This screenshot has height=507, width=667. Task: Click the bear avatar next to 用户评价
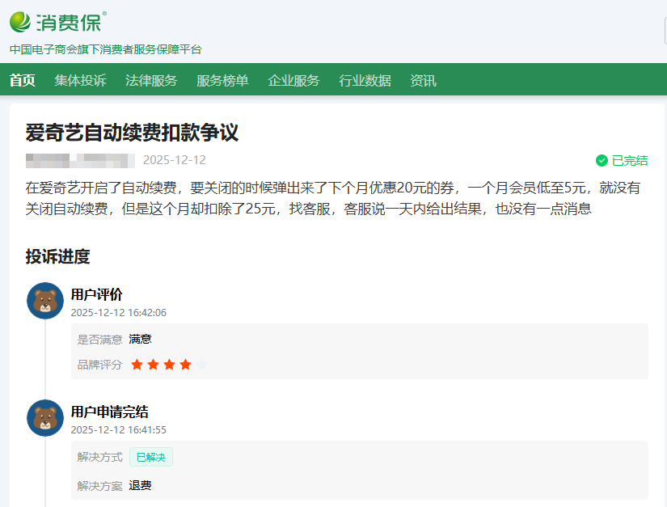(x=45, y=301)
